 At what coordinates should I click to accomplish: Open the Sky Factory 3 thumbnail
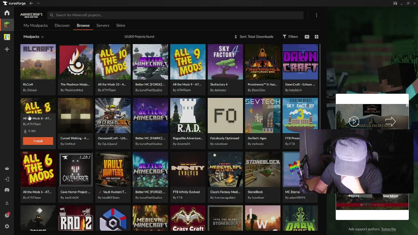300,116
